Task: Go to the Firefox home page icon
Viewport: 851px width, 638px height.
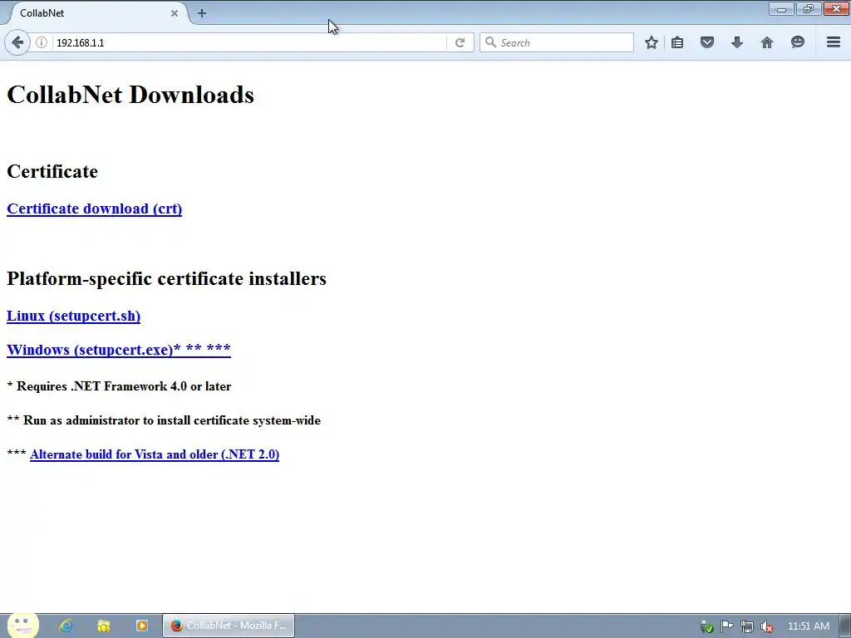Action: (767, 42)
